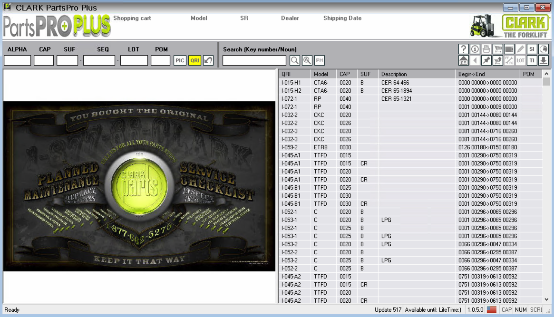Select the I-059-2 ETRB row
Viewport: 554px width, 317px height.
click(x=410, y=147)
